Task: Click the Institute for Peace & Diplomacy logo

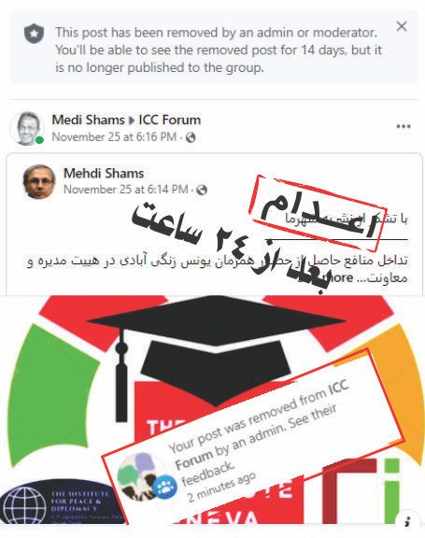Action: tap(60, 502)
